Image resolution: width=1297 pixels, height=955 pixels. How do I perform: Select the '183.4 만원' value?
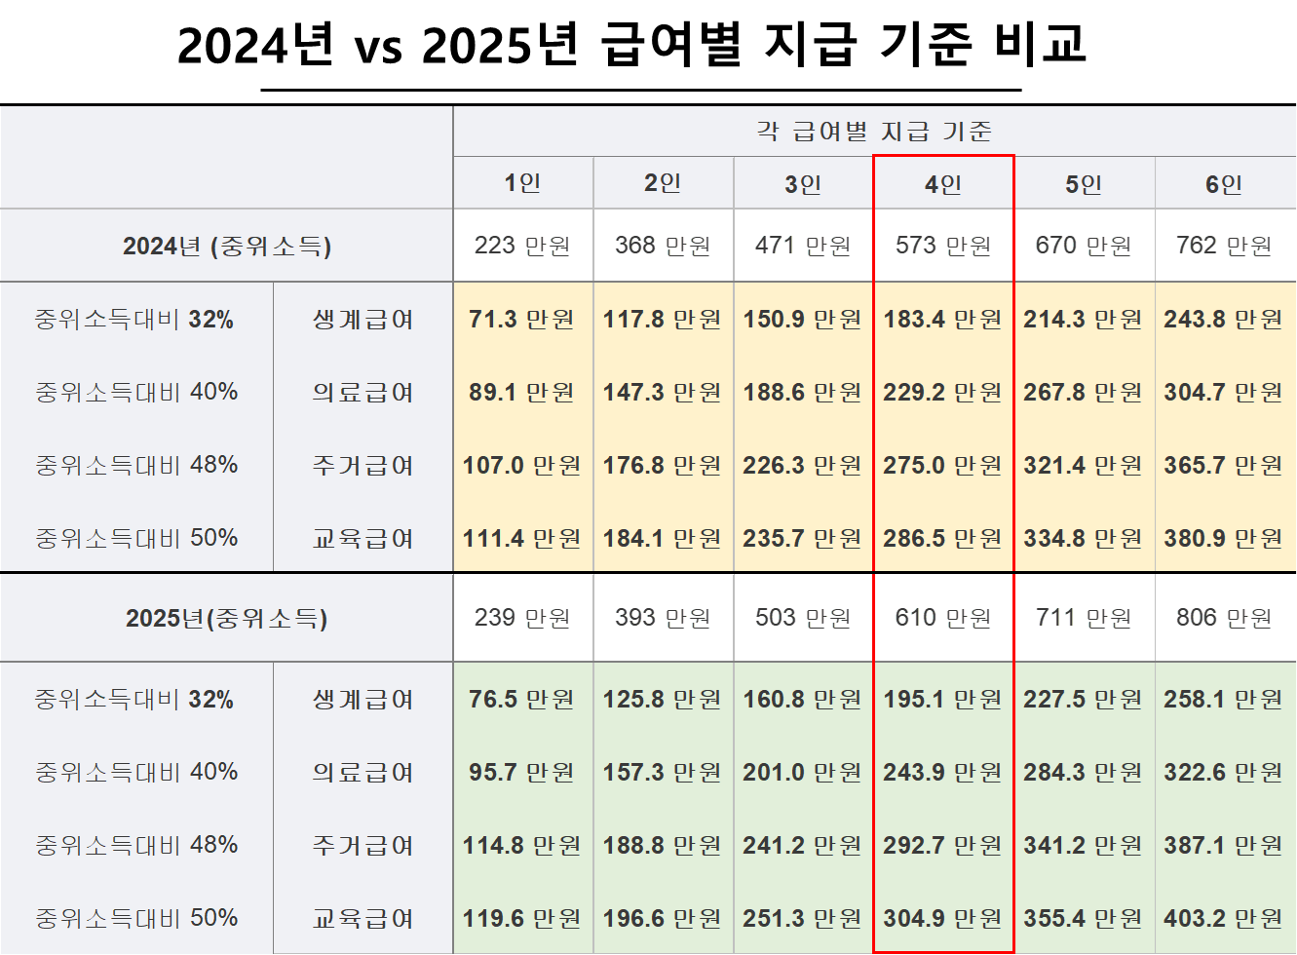[943, 320]
